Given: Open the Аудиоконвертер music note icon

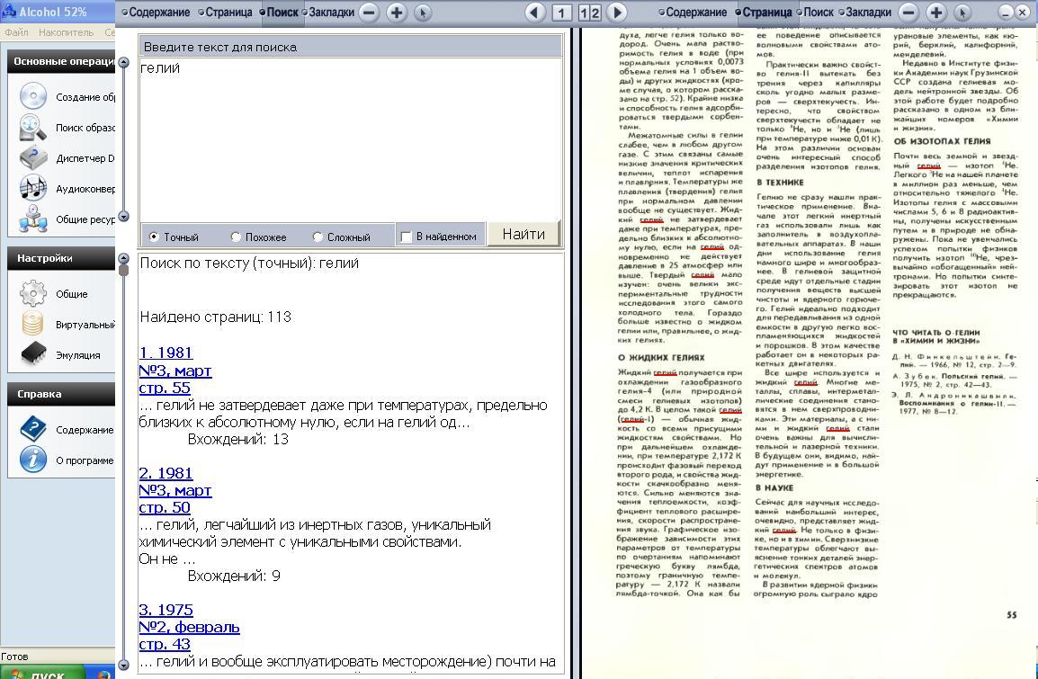Looking at the screenshot, I should pos(32,188).
